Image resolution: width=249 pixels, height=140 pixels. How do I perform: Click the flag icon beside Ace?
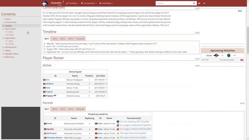[x=44, y=80]
